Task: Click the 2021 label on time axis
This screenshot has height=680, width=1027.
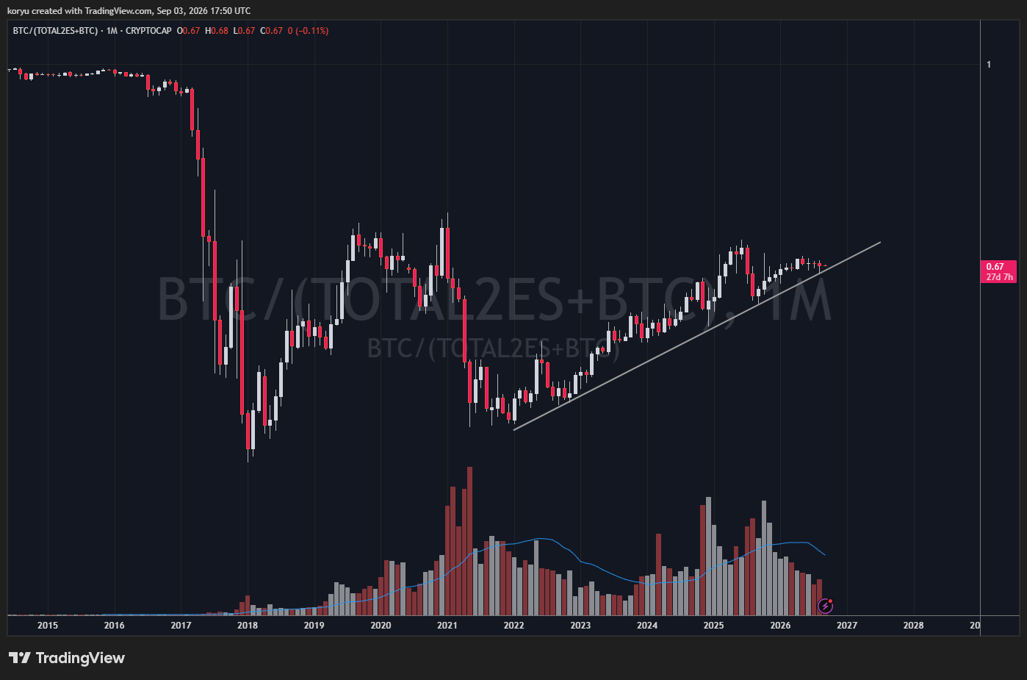Action: click(x=447, y=626)
